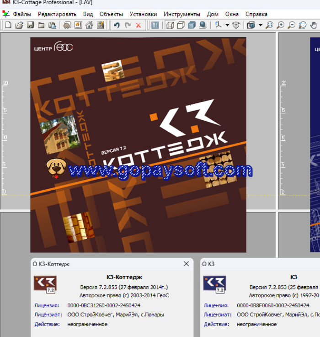Screen dimensions: 320x337
Task: Click the rendered sphere view icon
Action: click(203, 25)
